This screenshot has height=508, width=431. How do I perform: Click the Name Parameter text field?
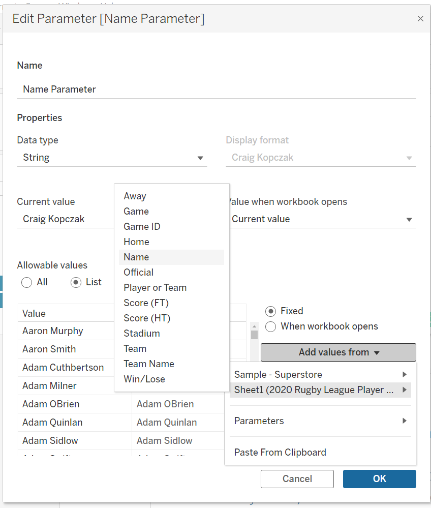(216, 89)
